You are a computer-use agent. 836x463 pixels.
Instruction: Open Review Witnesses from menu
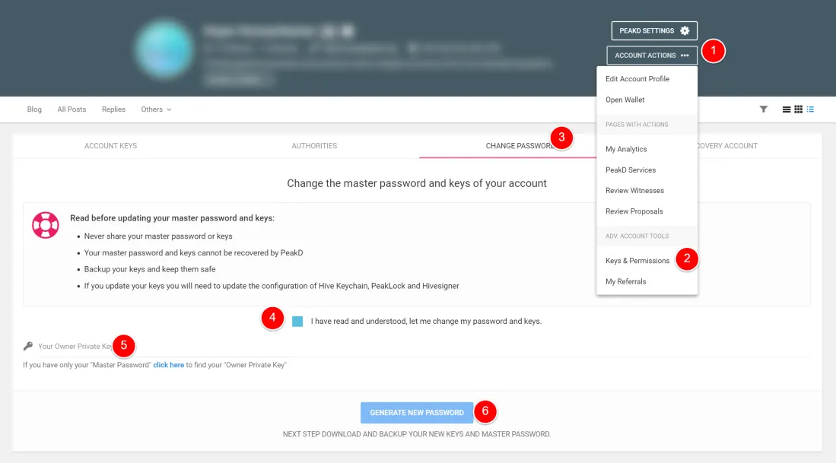pyautogui.click(x=634, y=190)
